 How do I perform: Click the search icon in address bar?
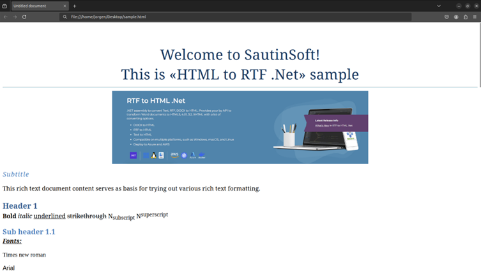[65, 17]
